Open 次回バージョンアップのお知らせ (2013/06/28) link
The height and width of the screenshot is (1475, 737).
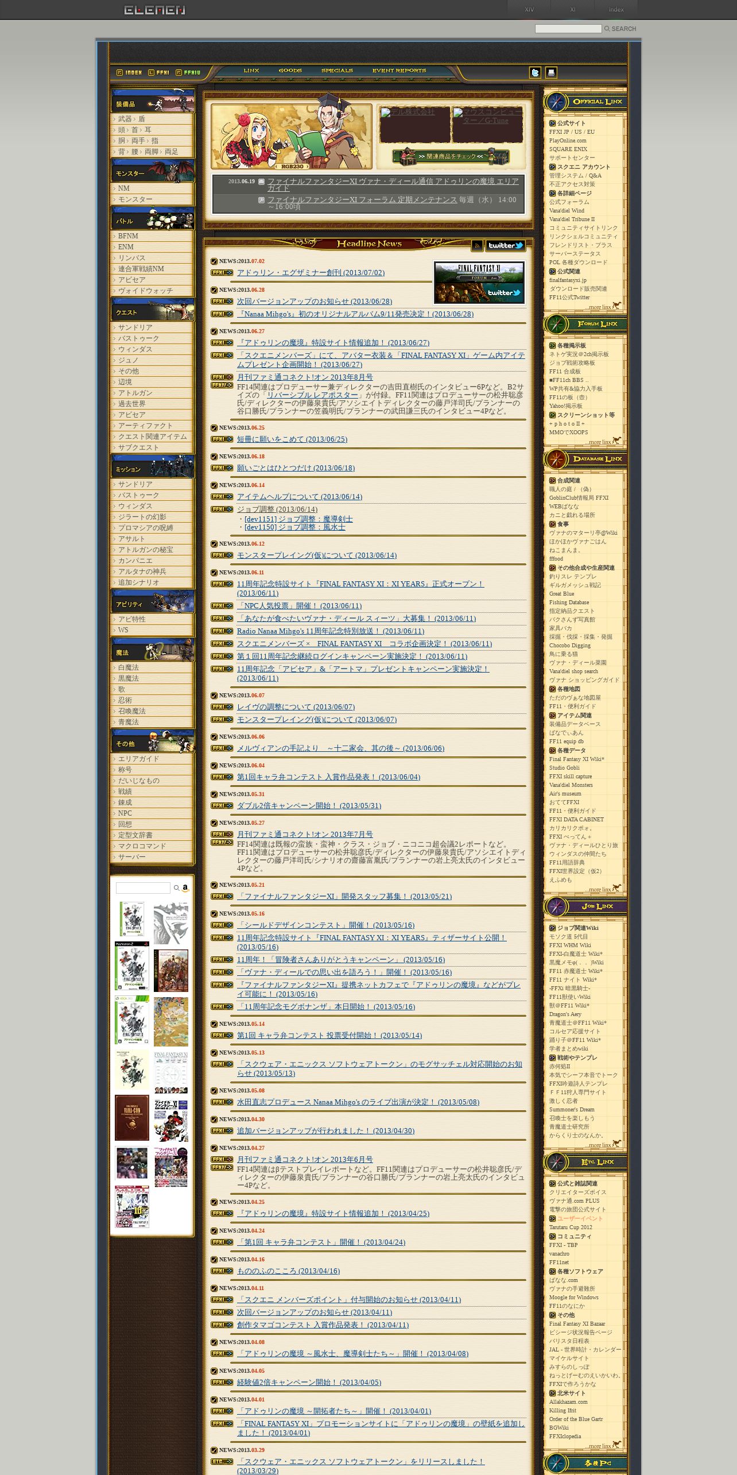pos(315,302)
